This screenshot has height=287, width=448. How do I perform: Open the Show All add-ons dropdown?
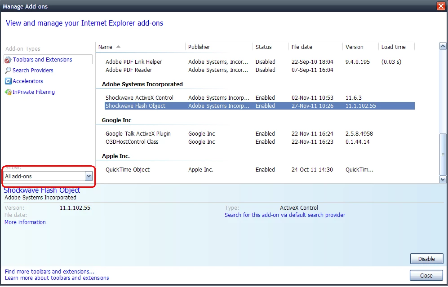[x=48, y=176]
